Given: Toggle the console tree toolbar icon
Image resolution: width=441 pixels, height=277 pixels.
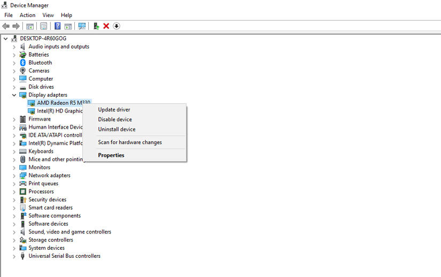Looking at the screenshot, I should [30, 26].
